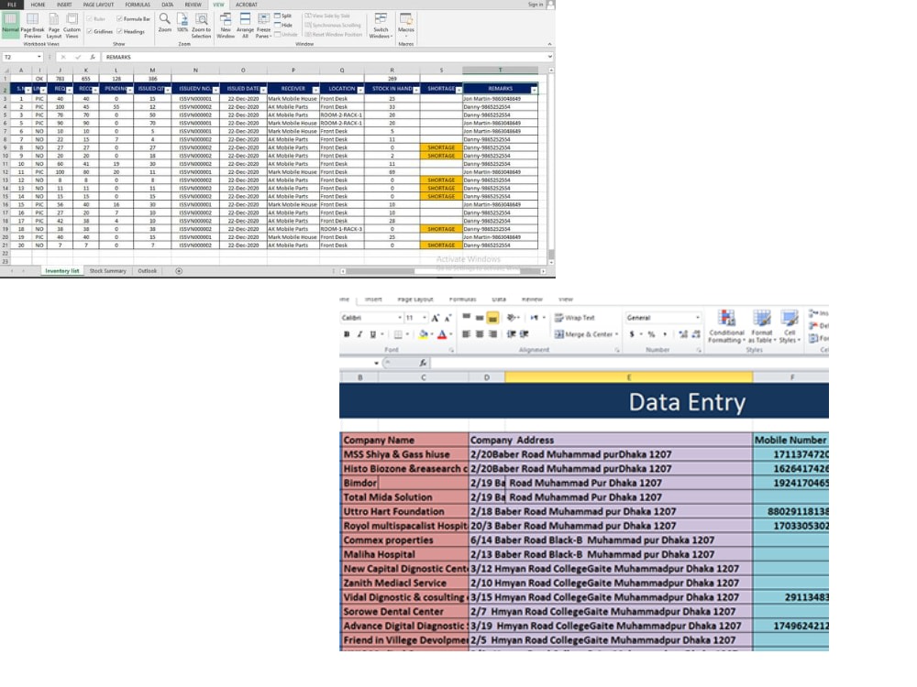Collapse the ribbon with the arrow

[x=549, y=44]
